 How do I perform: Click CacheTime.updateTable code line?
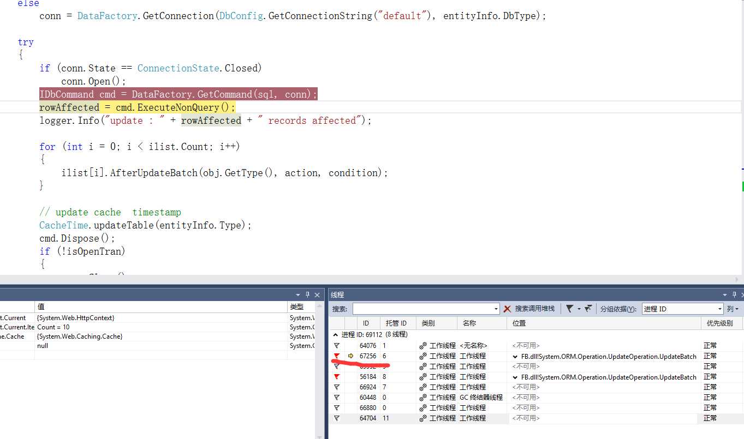pyautogui.click(x=145, y=225)
